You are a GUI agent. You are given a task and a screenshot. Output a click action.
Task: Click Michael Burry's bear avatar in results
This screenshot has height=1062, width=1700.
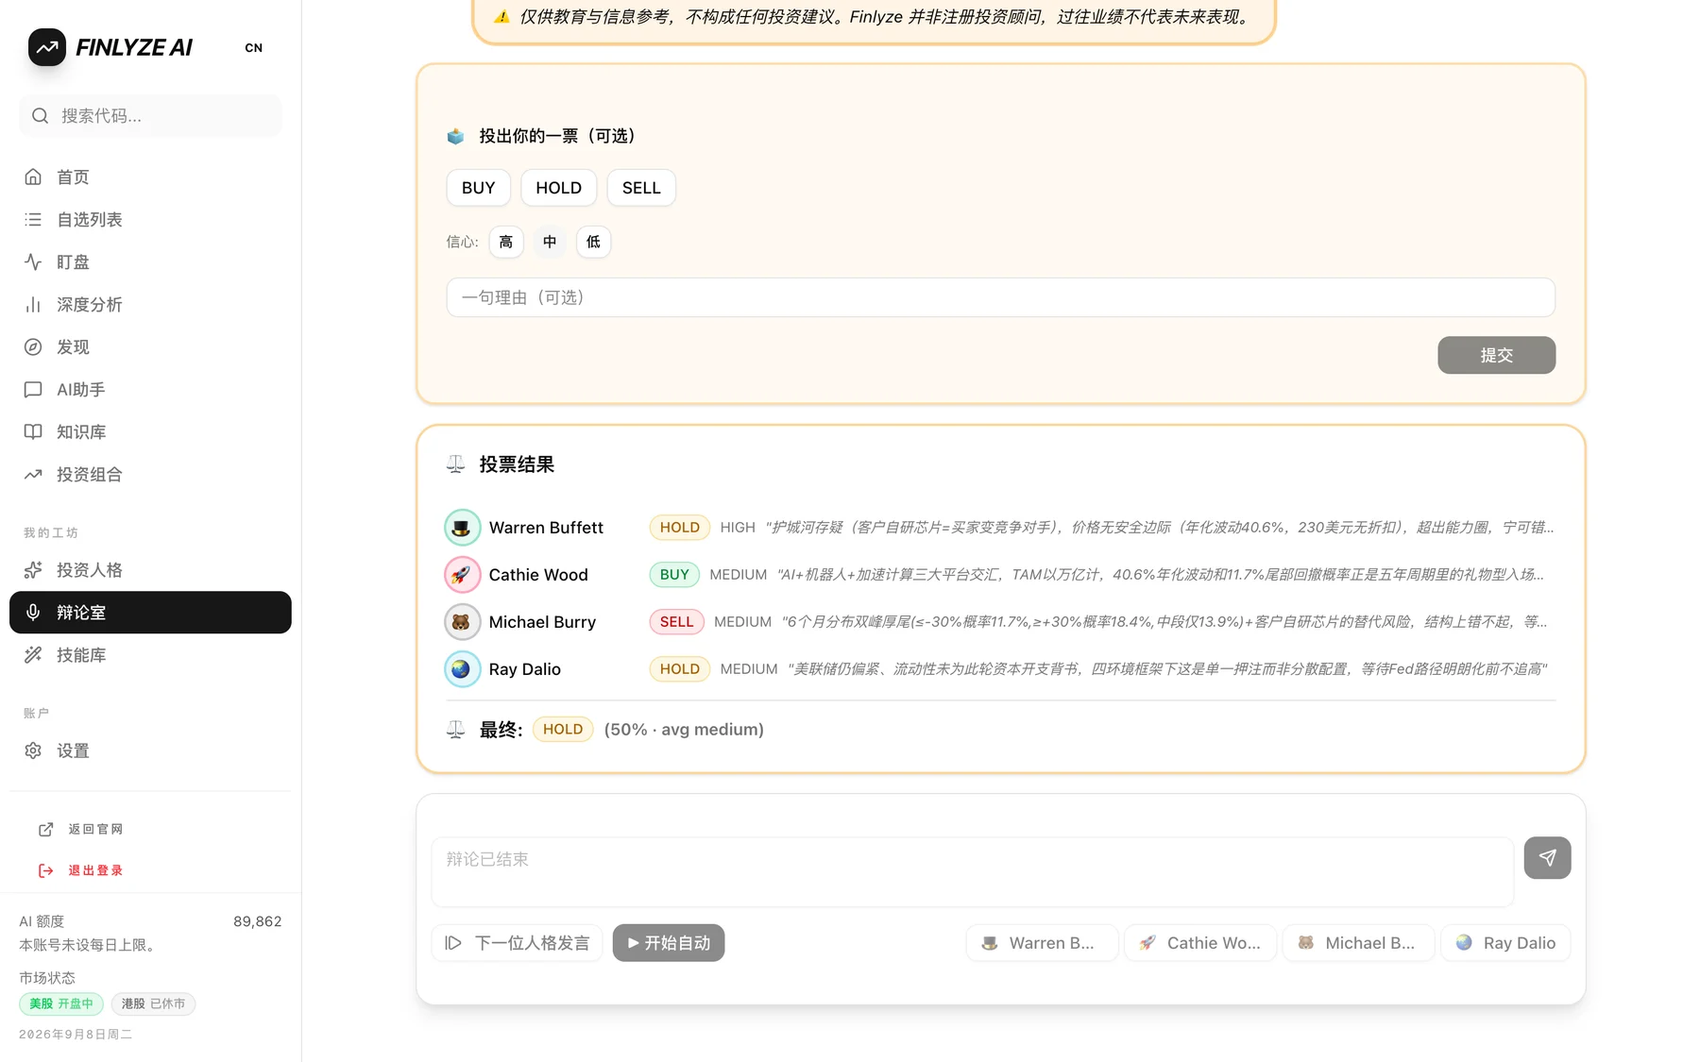tap(462, 622)
